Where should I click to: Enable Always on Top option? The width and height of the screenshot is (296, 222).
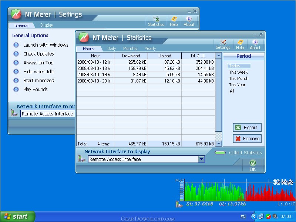[16, 63]
